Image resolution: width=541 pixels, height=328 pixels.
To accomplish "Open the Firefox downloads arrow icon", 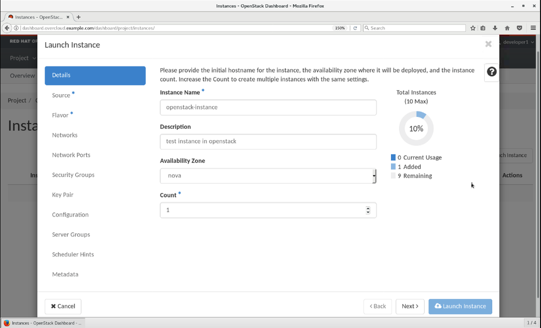I will click(495, 28).
